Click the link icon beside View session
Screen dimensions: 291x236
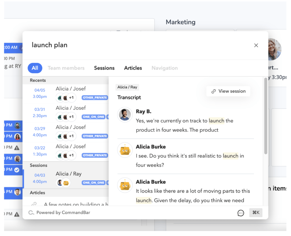point(213,91)
